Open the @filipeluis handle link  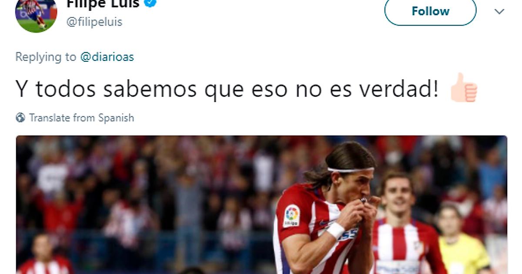point(94,22)
